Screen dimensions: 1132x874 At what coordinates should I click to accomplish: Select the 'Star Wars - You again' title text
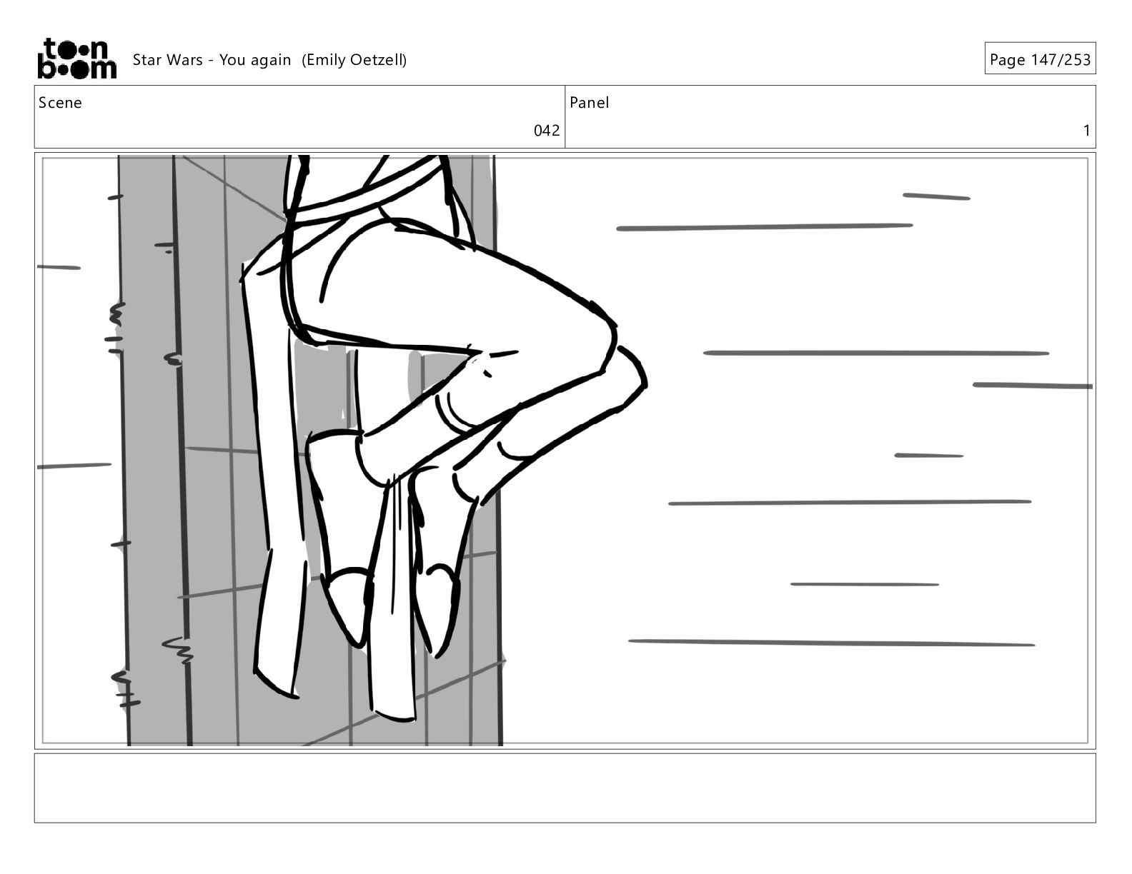coord(212,60)
